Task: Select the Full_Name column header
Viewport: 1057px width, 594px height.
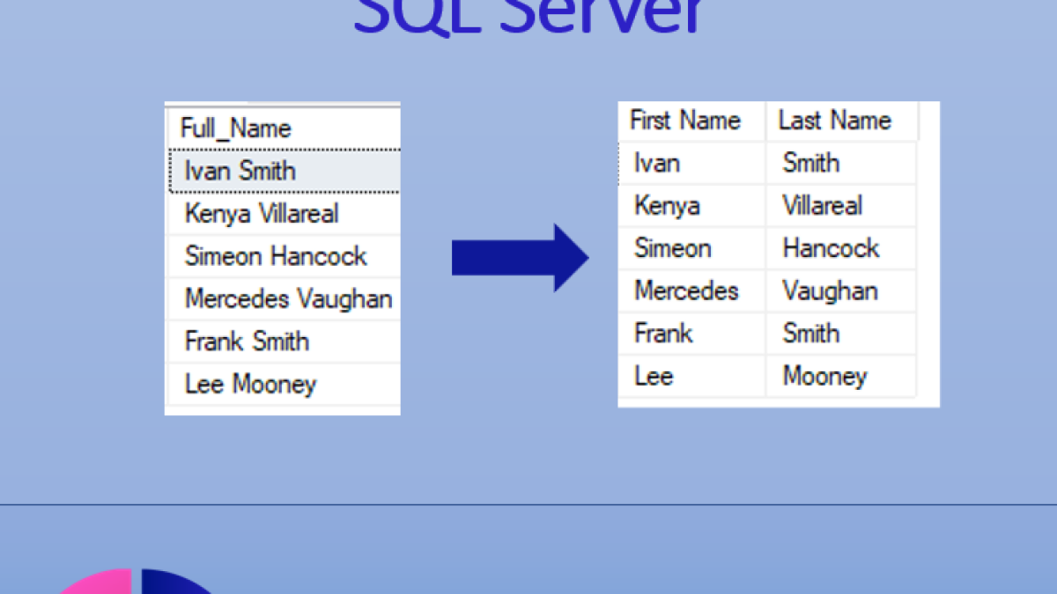Action: pyautogui.click(x=235, y=128)
